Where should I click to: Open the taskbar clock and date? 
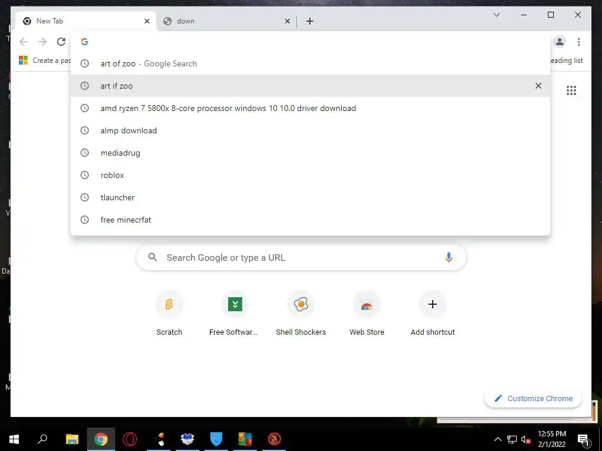coord(551,439)
